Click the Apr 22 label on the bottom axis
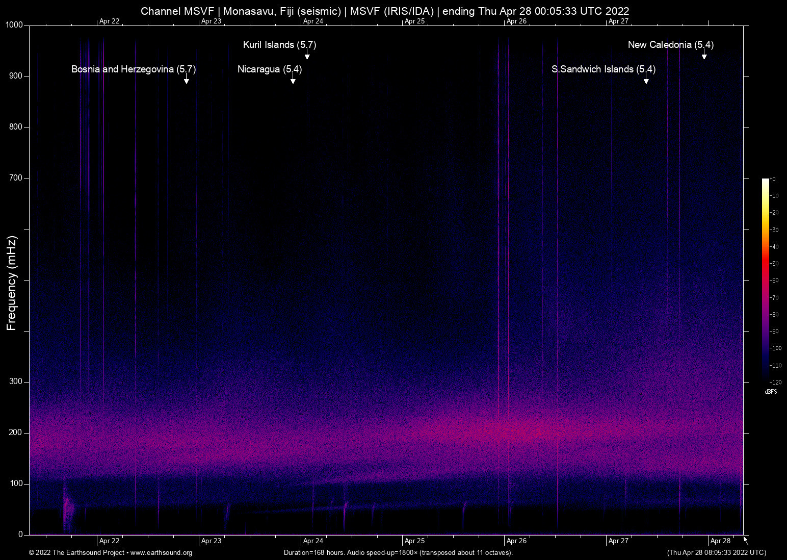The width and height of the screenshot is (787, 560). pos(109,541)
